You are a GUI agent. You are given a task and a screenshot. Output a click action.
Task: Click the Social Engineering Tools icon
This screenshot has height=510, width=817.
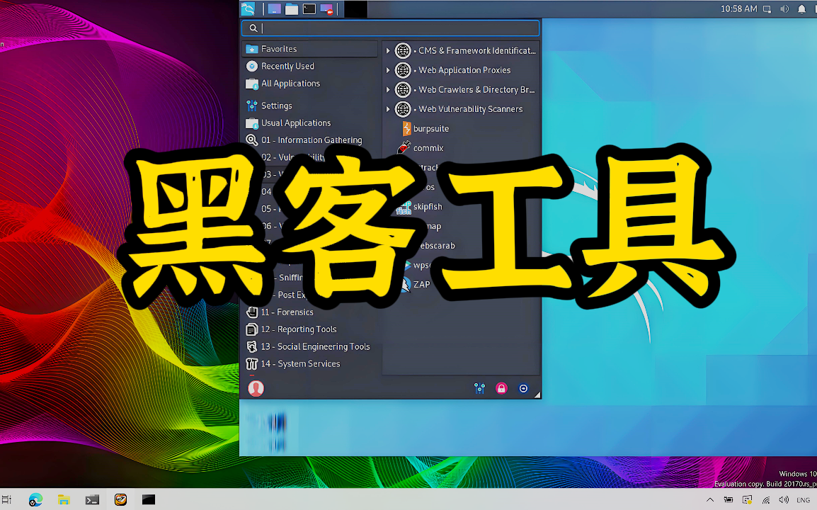(251, 346)
